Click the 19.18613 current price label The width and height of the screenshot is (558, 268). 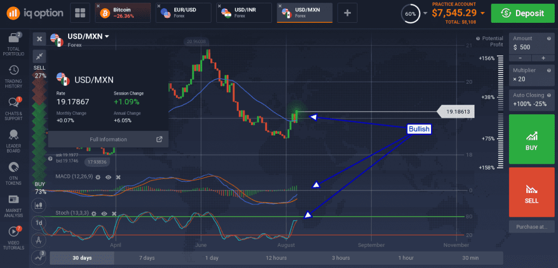point(455,112)
